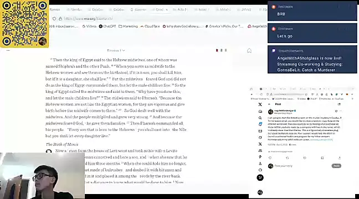359x199 pixels.
Task: Click the X logo at top of sidebar
Action: (x=260, y=104)
